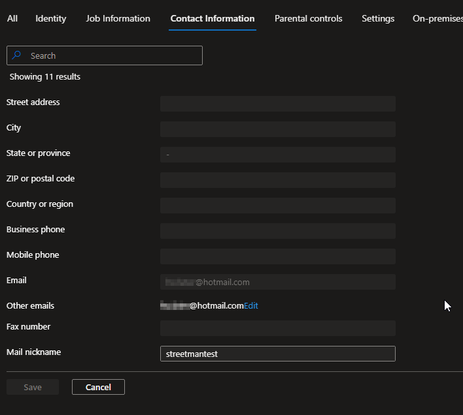Image resolution: width=463 pixels, height=415 pixels.
Task: Click the Country or region field
Action: pyautogui.click(x=278, y=206)
